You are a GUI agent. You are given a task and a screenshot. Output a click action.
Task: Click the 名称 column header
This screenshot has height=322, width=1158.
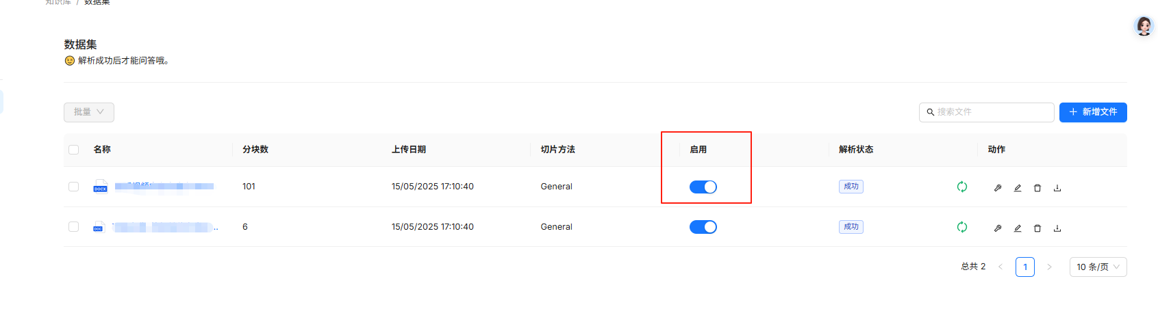(x=102, y=150)
